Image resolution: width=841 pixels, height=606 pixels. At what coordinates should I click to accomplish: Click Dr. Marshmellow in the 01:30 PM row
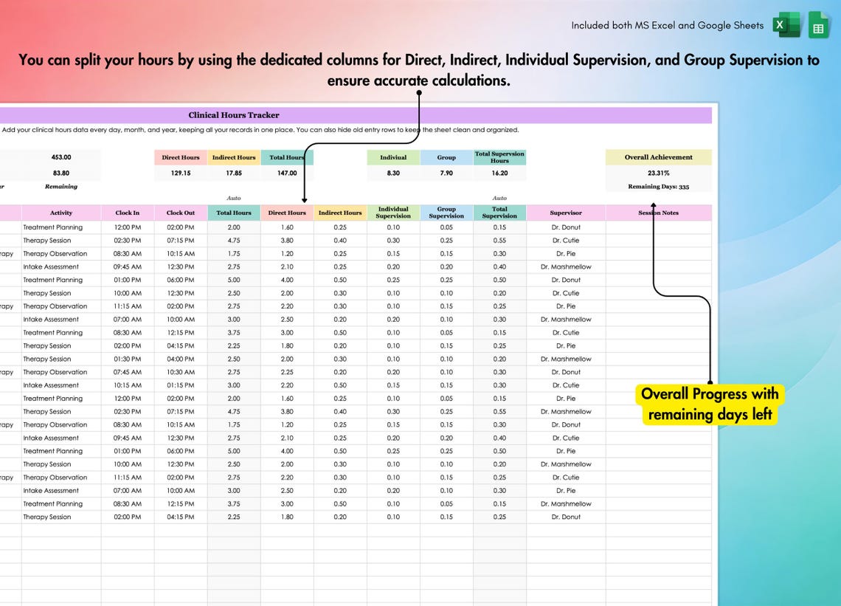[x=566, y=359]
